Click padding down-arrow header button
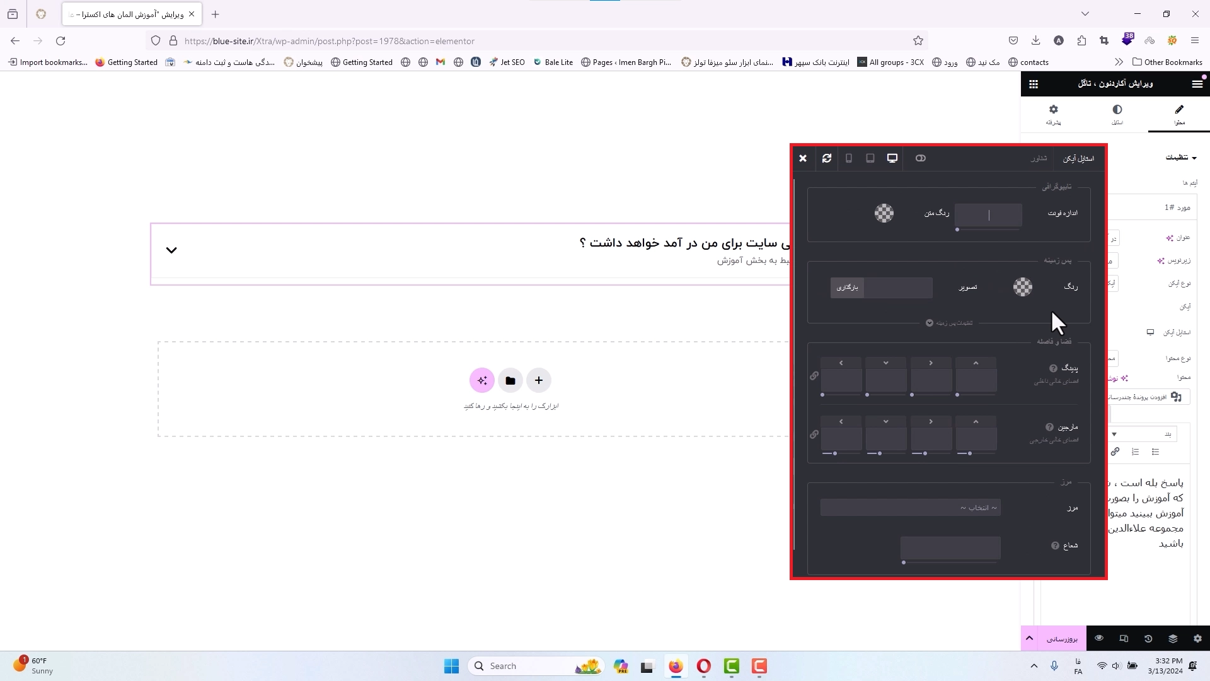 [886, 363]
